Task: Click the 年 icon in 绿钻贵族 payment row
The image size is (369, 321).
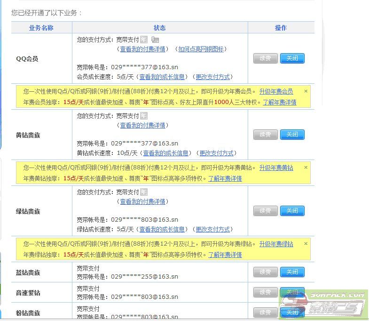Action: (144, 192)
